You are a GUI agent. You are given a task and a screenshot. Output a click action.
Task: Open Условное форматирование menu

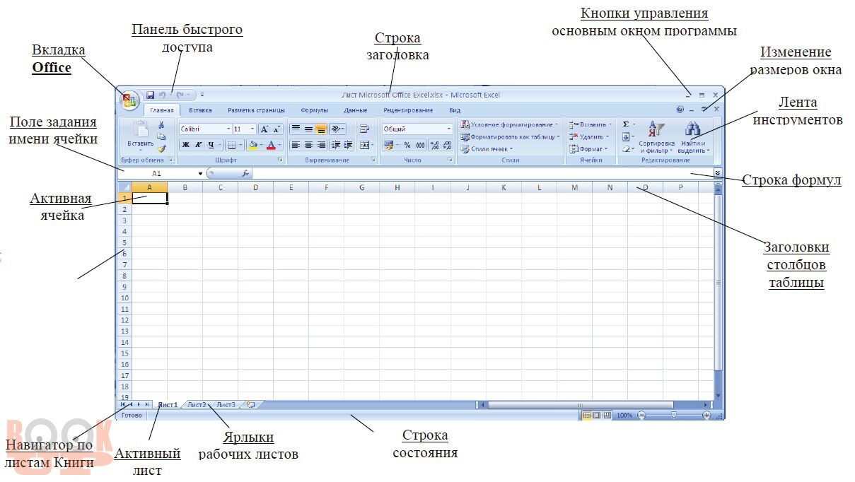point(510,124)
